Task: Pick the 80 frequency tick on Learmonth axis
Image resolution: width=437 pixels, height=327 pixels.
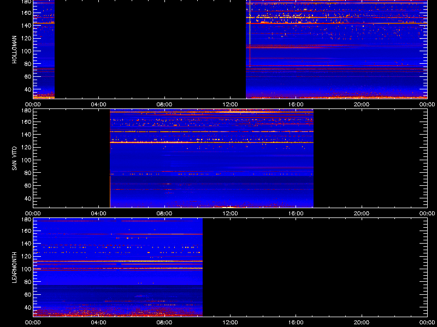Action: [28, 282]
